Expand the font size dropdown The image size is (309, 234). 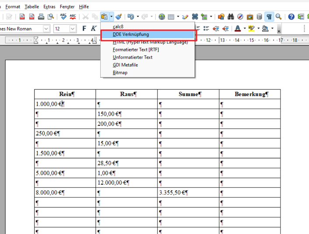tap(73, 29)
